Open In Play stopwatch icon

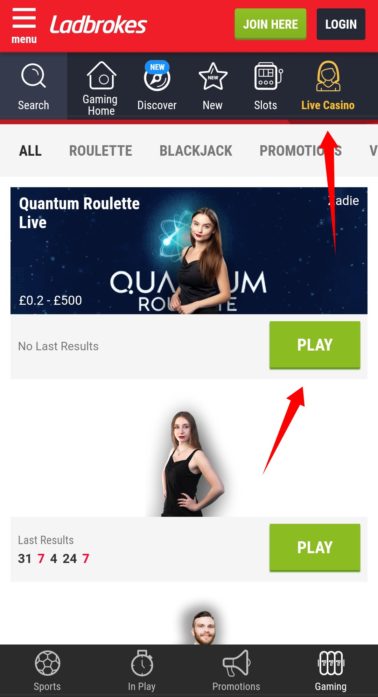point(142,663)
